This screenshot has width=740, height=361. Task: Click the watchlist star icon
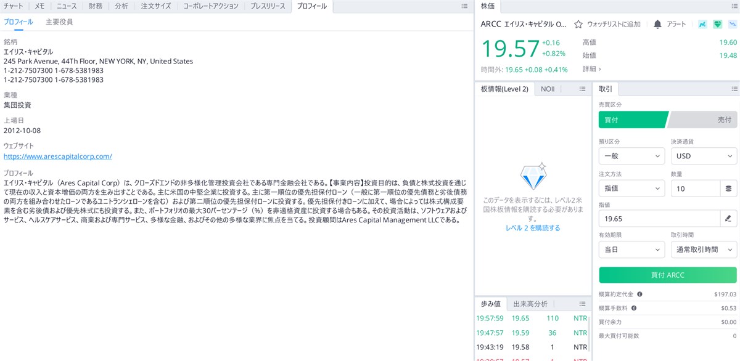point(578,25)
